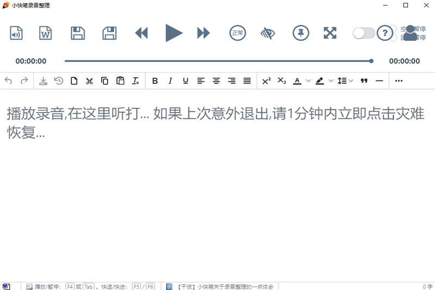Expand the font color dropdown arrow
The image size is (435, 290).
tap(308, 81)
